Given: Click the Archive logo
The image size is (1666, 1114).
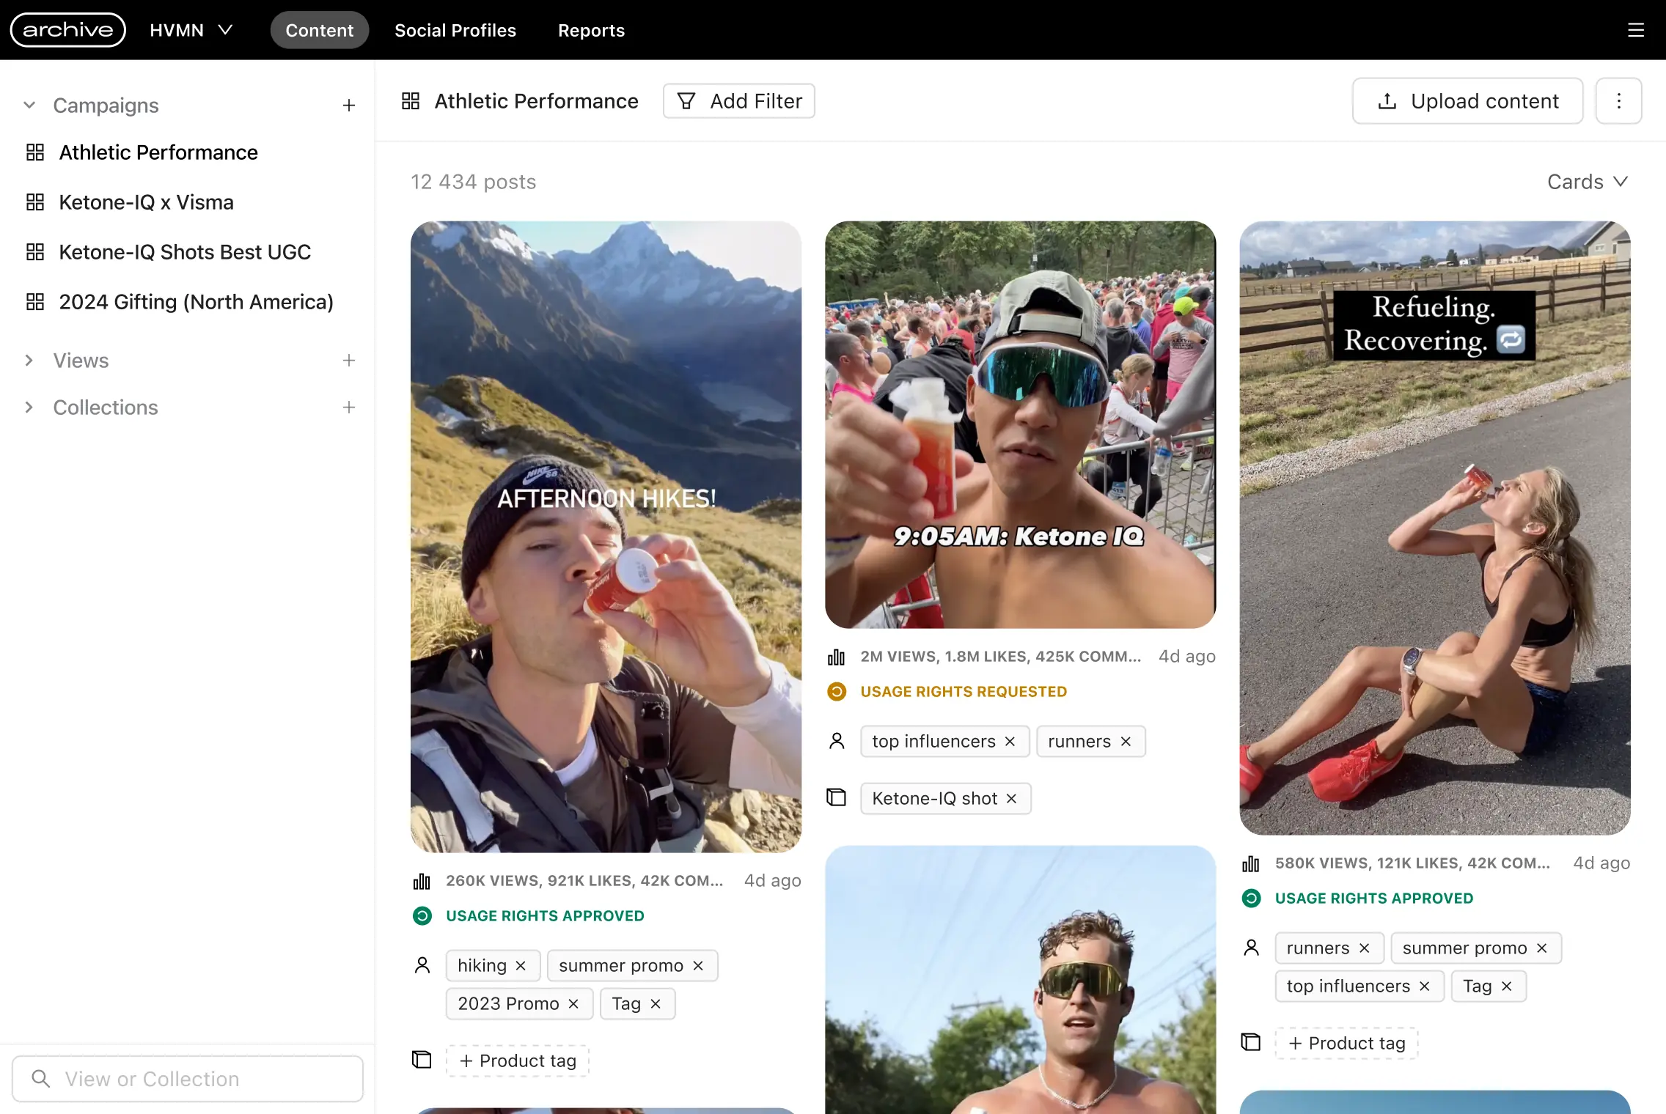Looking at the screenshot, I should point(68,30).
